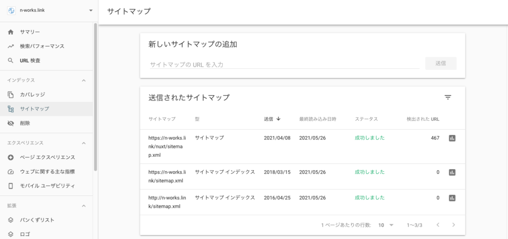Open chart icon for http sitemap.xml row
The width and height of the screenshot is (508, 239).
pyautogui.click(x=452, y=198)
